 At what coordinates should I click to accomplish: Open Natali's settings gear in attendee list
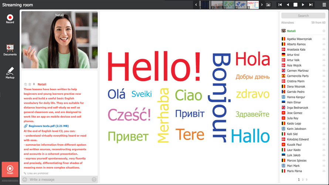tap(324, 31)
